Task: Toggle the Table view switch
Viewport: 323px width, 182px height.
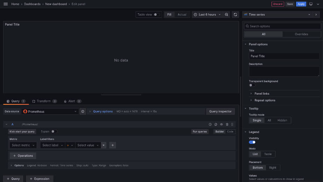Action: coord(157,15)
